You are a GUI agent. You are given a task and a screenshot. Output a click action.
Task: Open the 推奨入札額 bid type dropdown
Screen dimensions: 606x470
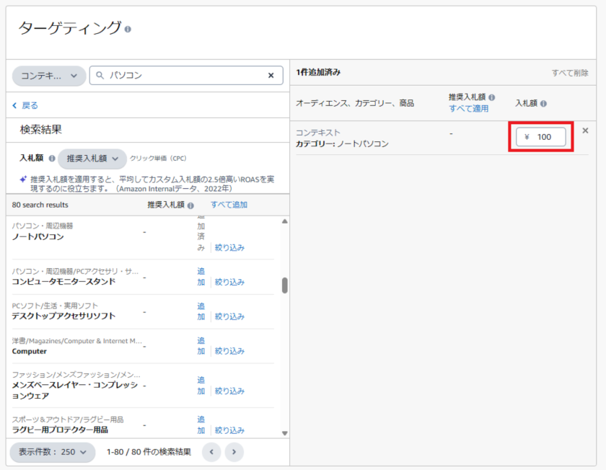click(x=92, y=159)
